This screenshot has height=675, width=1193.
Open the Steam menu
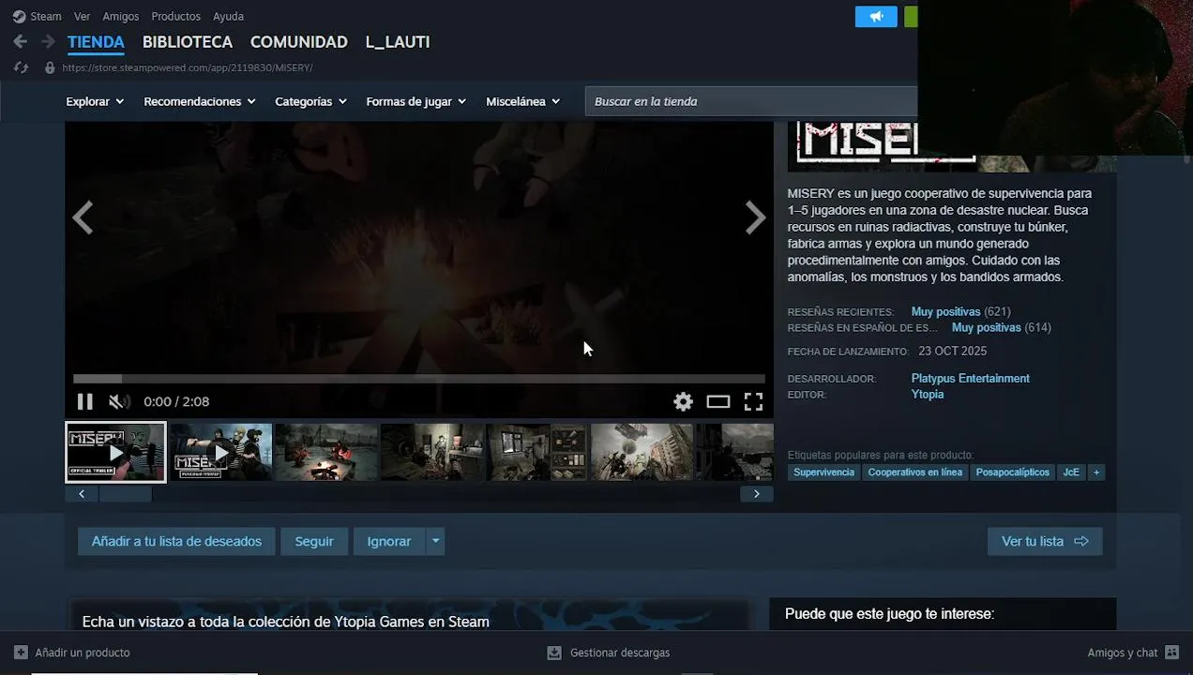(x=45, y=16)
